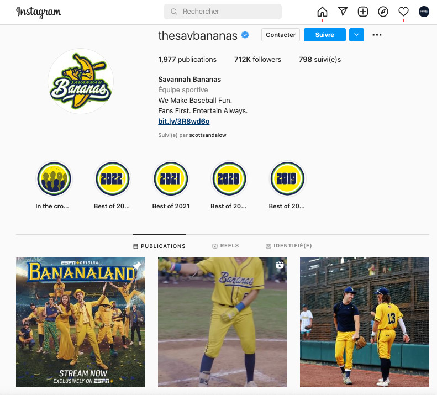437x395 pixels.
Task: Click the Instagram wordmark logo
Action: [39, 12]
